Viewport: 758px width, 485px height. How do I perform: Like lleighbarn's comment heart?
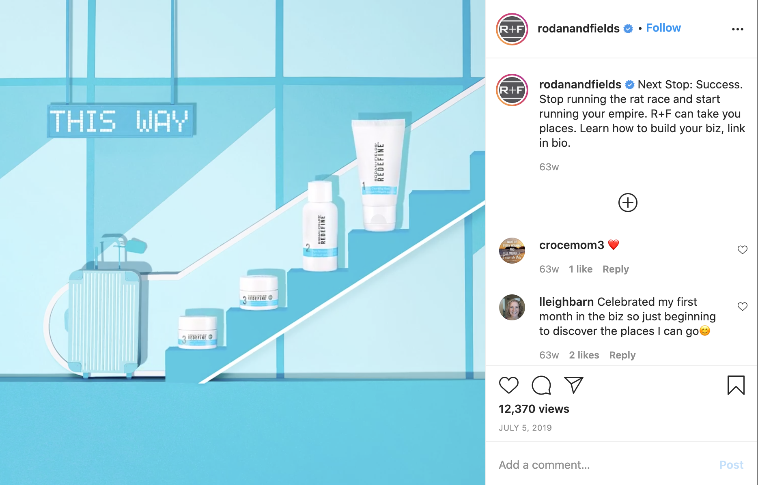(x=742, y=307)
